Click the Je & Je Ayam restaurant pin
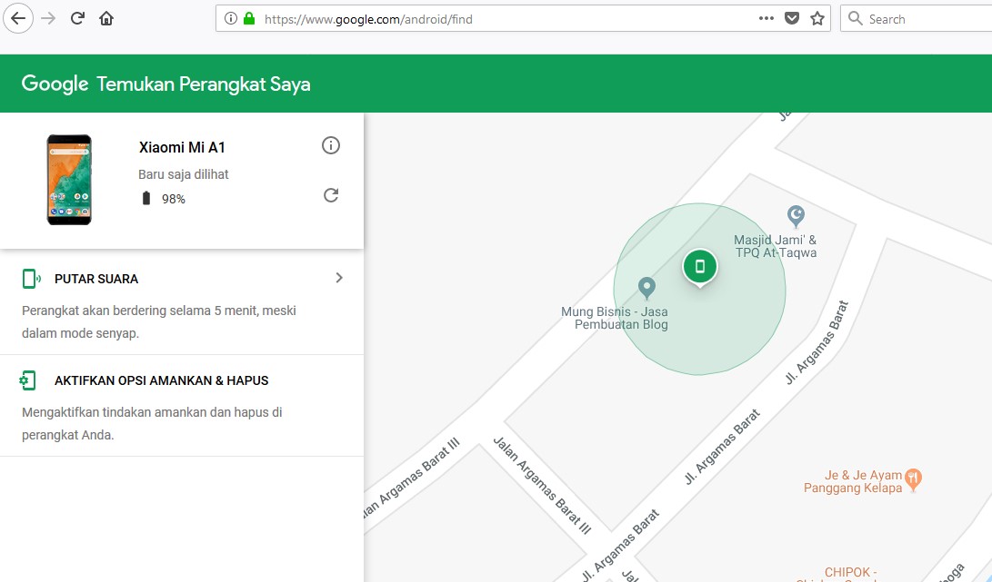992x582 pixels. (x=913, y=479)
